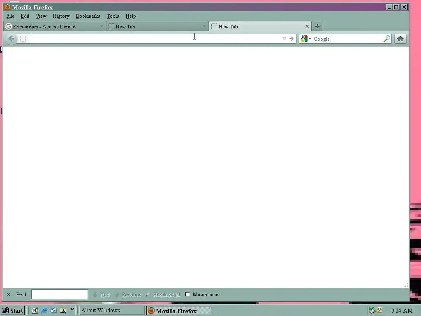Click the folder search quick launch icon

click(63, 310)
